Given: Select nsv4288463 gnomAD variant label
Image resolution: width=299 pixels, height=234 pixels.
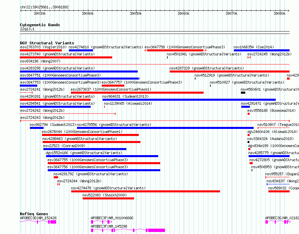Looking at the screenshot, I should 80,139.
